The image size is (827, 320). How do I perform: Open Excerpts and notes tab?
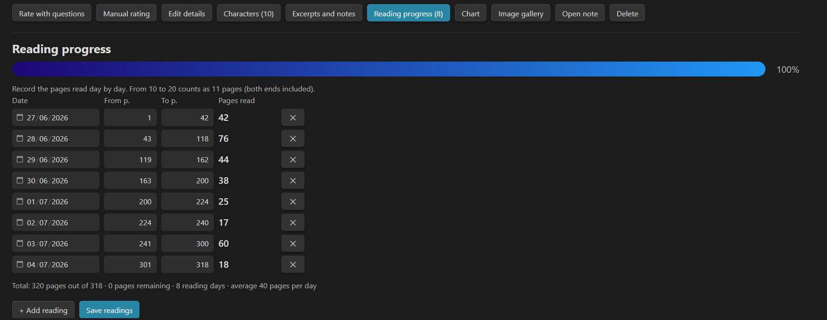324,14
